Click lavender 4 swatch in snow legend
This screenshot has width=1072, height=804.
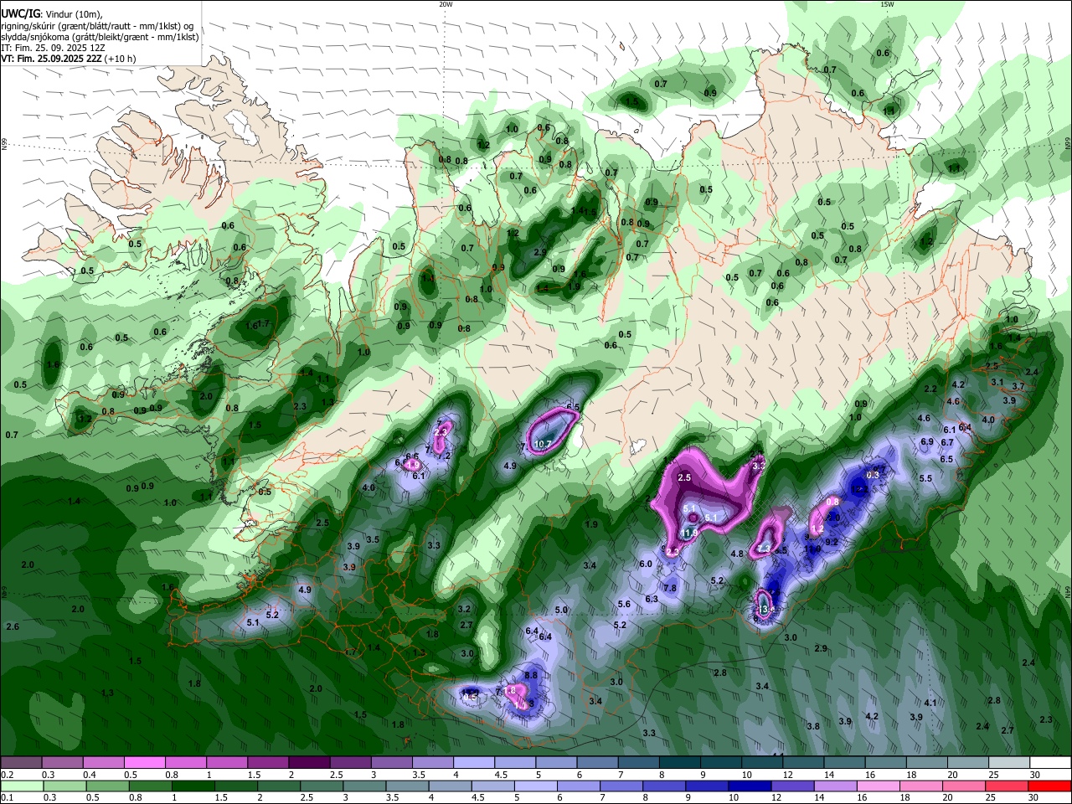(x=474, y=763)
